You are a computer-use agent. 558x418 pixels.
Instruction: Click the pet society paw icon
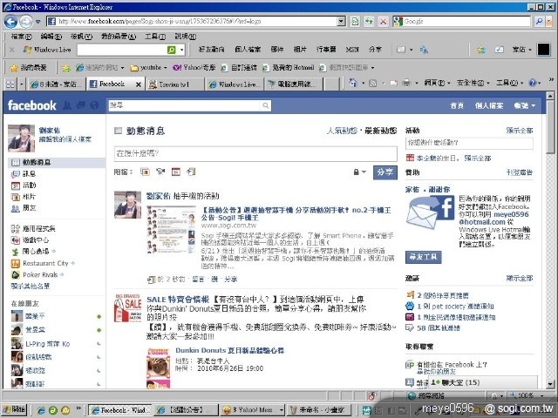[x=410, y=306]
